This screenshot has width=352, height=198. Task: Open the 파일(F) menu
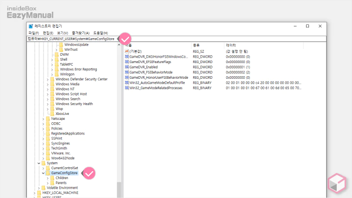click(x=33, y=33)
